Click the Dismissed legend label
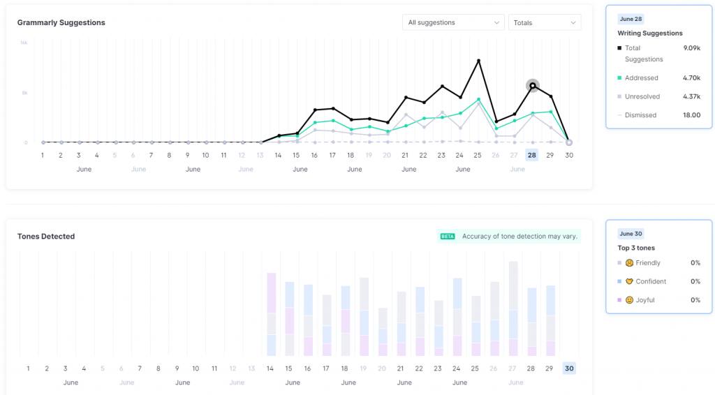 (641, 115)
